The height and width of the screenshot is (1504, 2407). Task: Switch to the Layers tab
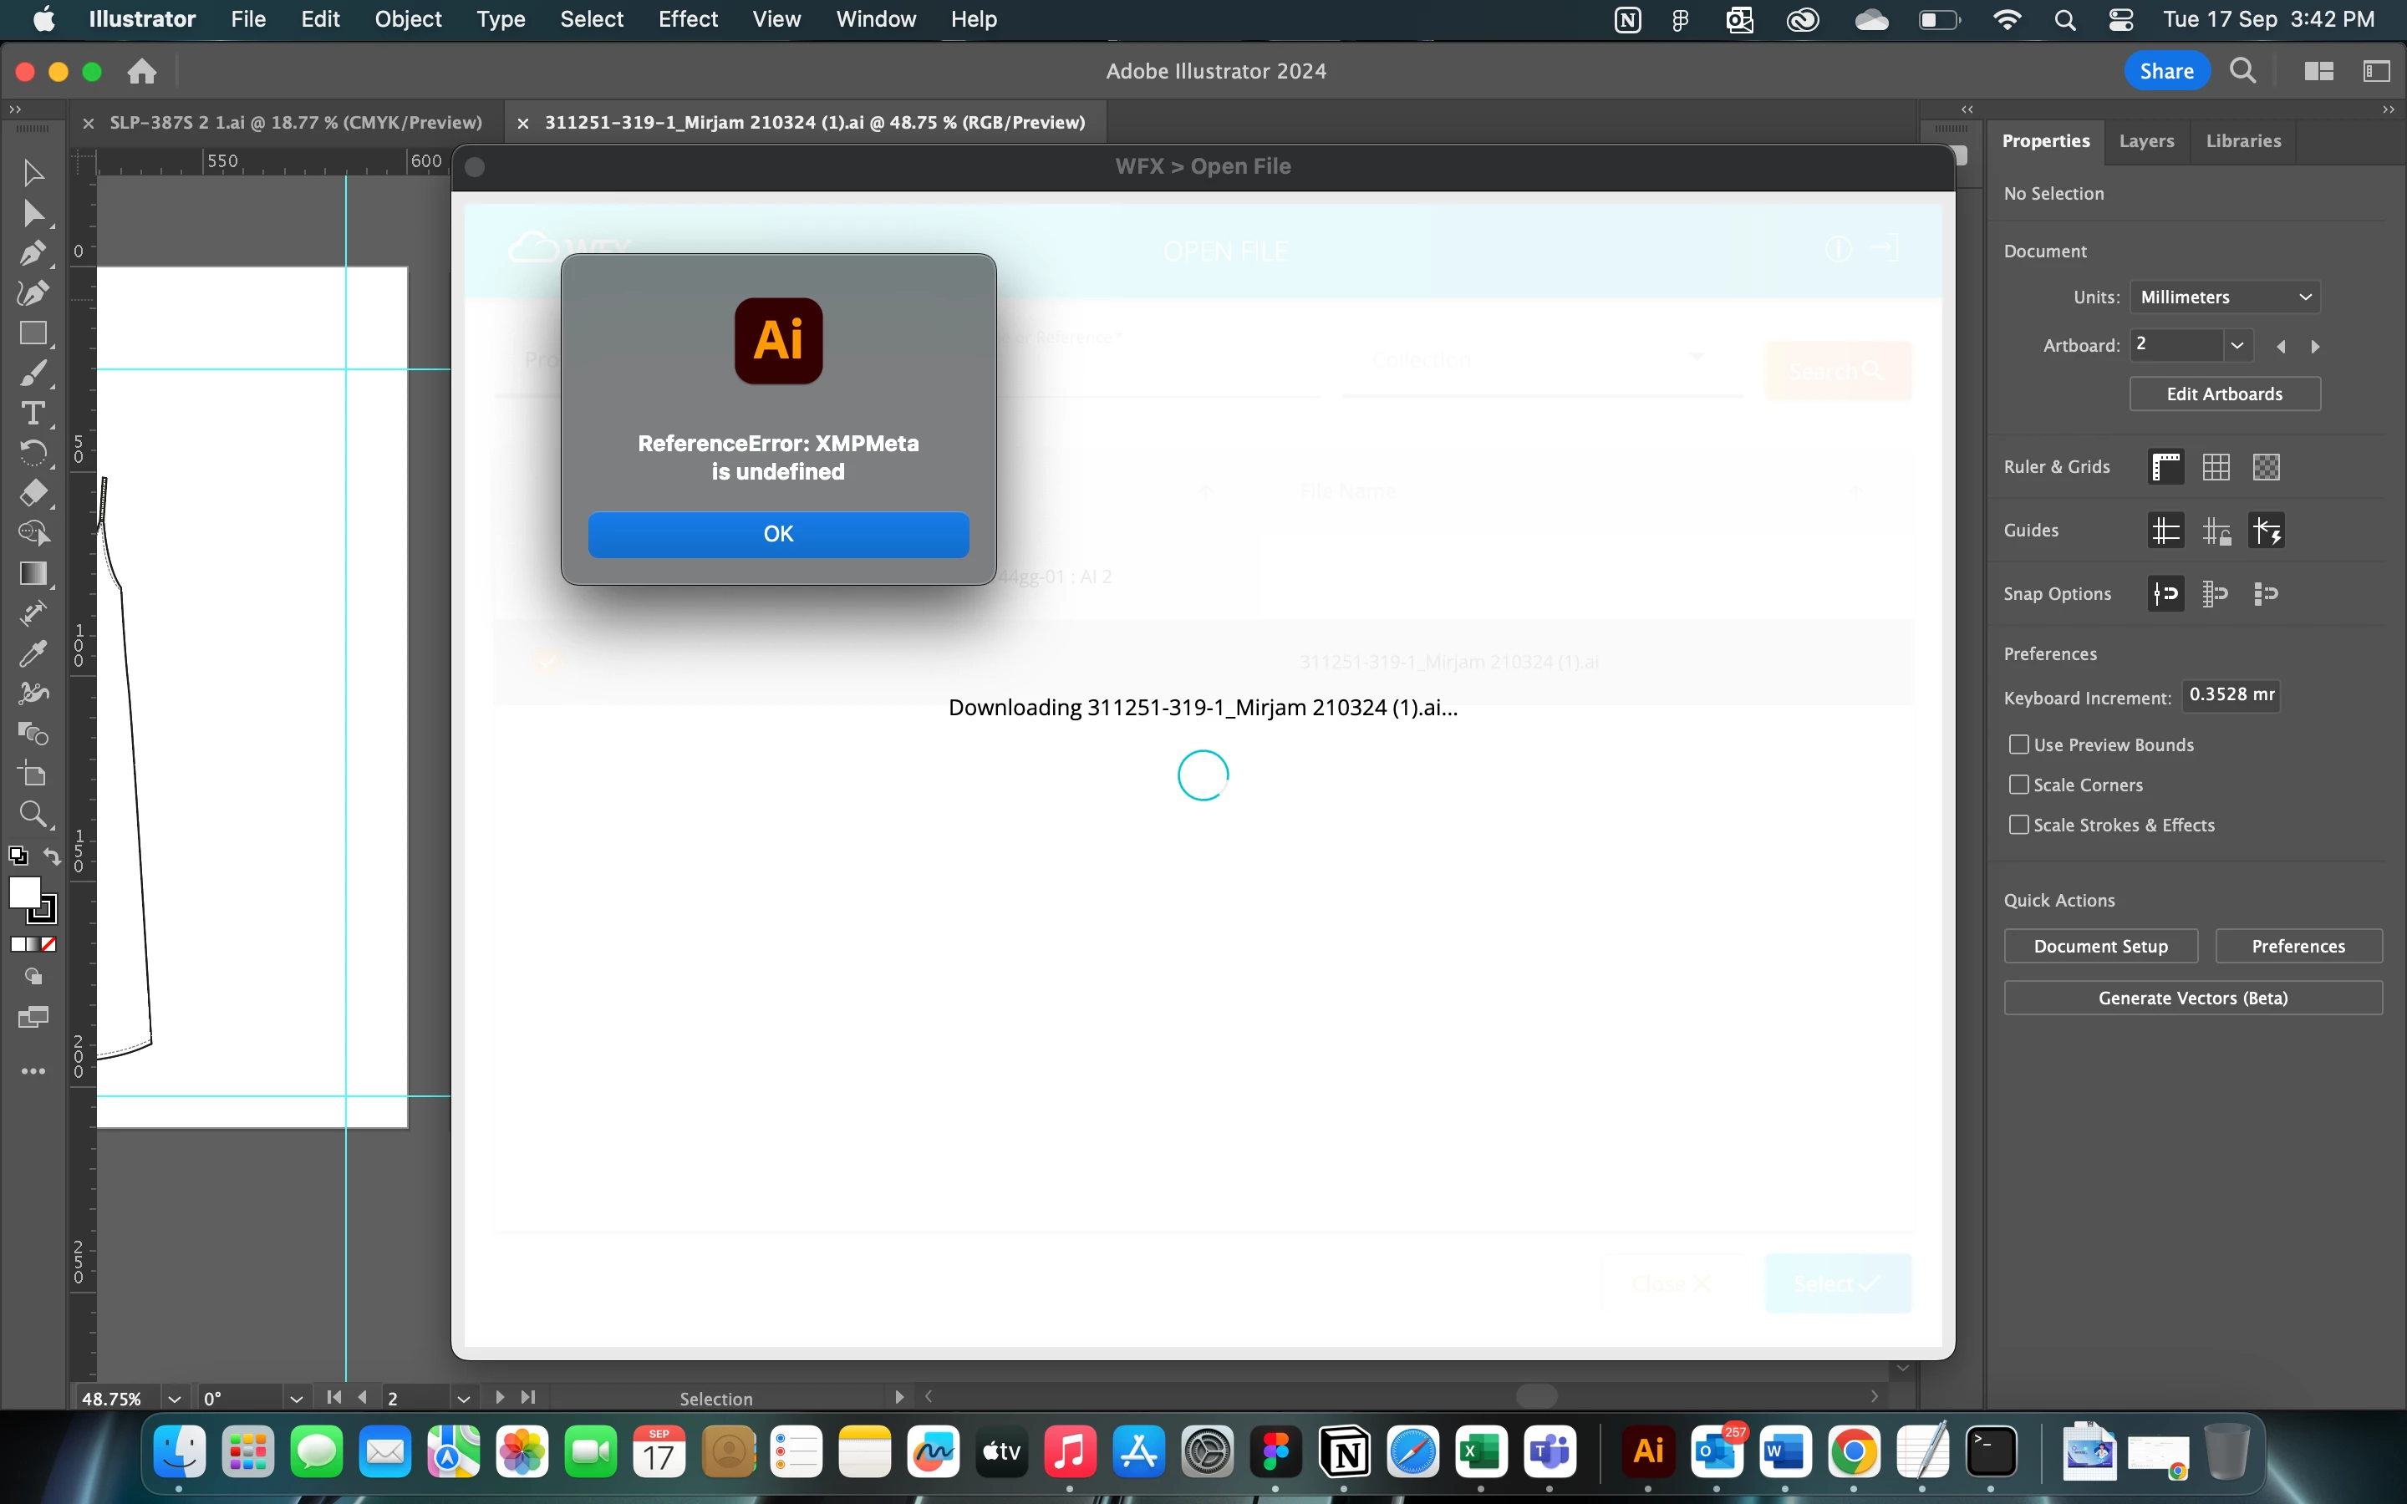(x=2145, y=141)
